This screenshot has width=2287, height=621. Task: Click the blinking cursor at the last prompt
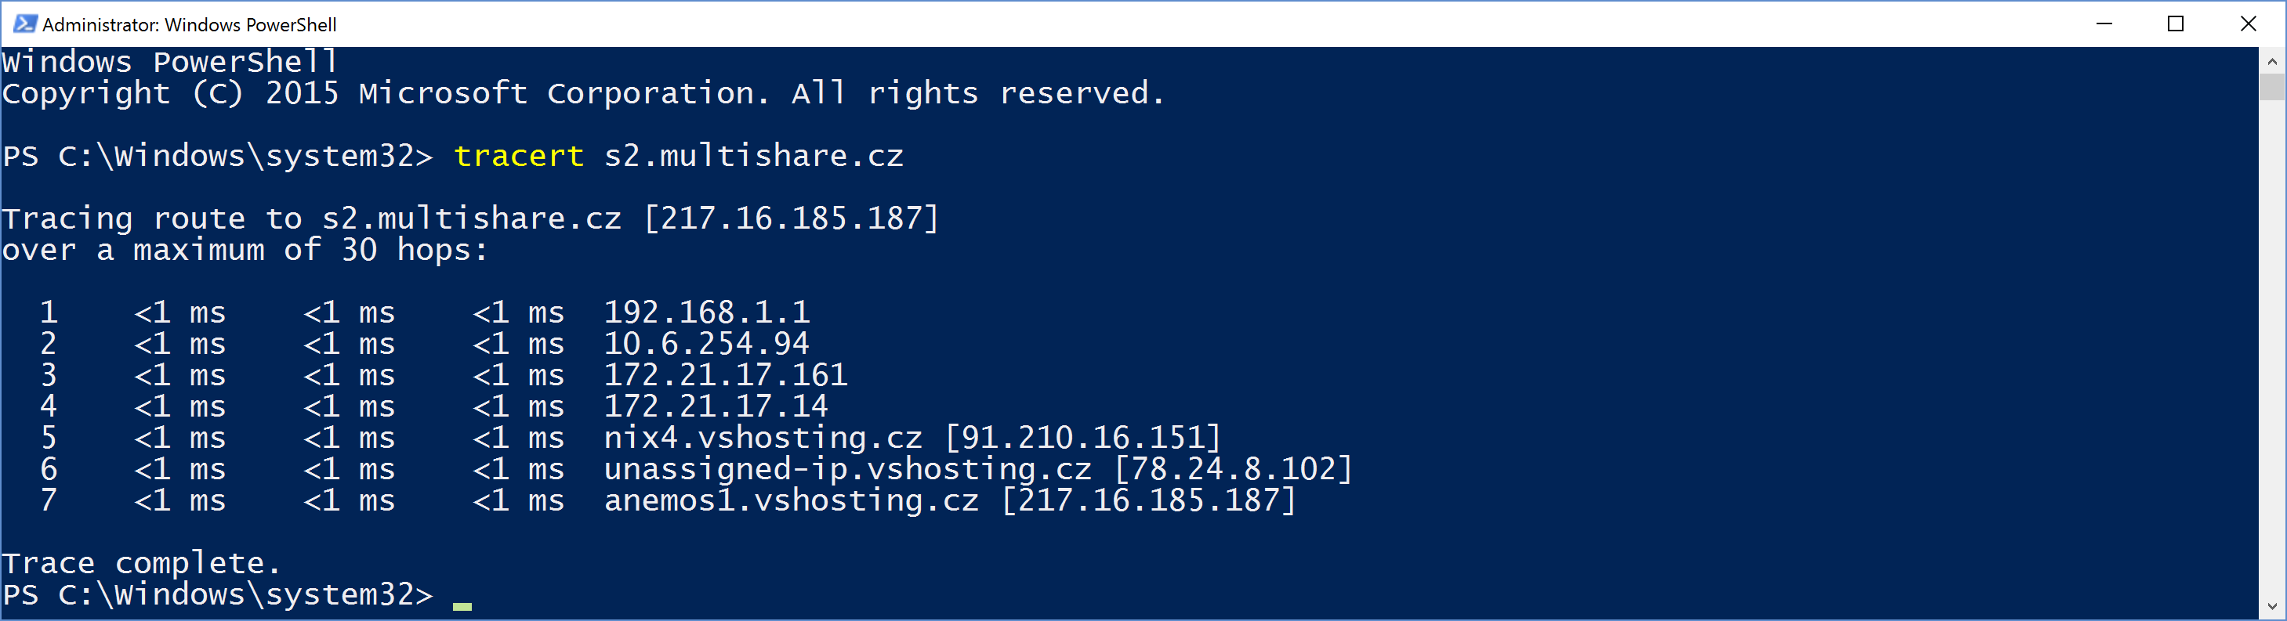pyautogui.click(x=462, y=605)
